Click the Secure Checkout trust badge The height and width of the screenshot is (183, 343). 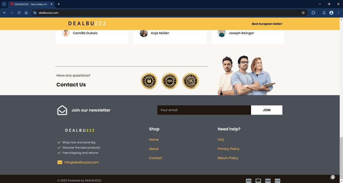(x=149, y=81)
